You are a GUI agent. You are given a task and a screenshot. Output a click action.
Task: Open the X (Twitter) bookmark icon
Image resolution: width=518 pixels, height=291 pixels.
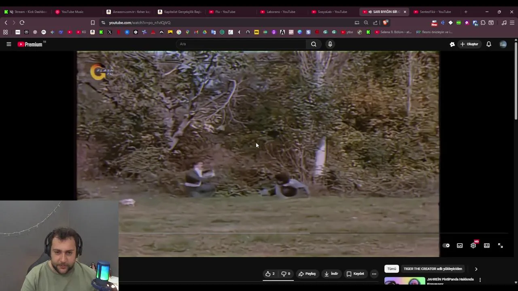pos(110,32)
